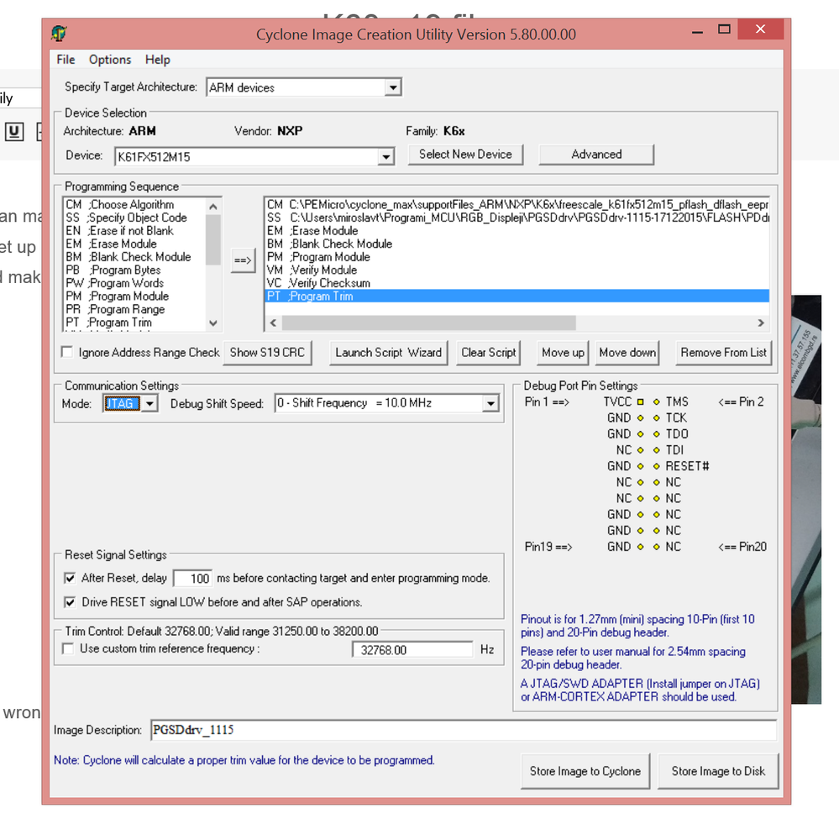The width and height of the screenshot is (839, 829).
Task: Select the SS object code path row in sequence
Action: [x=517, y=218]
